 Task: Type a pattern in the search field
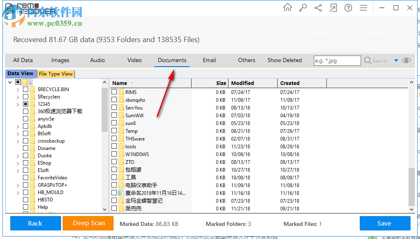tap(337, 60)
